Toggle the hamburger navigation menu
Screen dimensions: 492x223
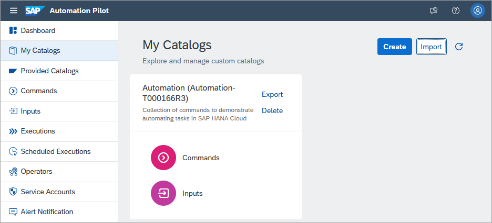14,10
